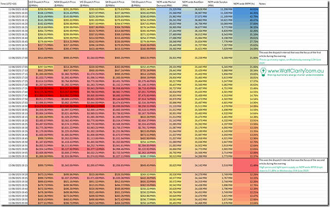Select the IRPM percentage cell in the 16:00 row

(x=246, y=9)
